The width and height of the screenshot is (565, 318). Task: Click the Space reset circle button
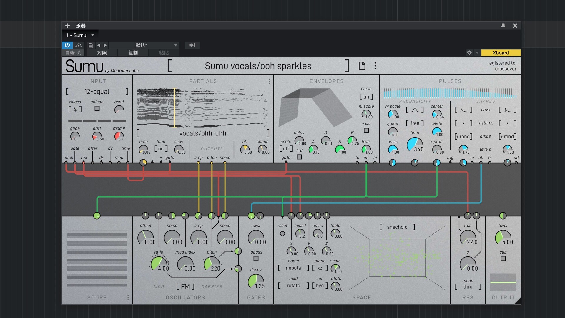tap(282, 234)
